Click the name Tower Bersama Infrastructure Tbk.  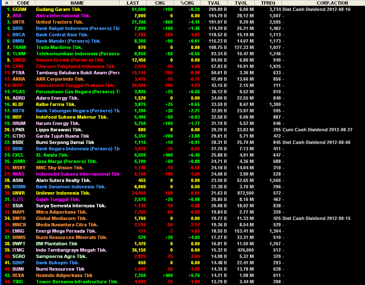77,282
